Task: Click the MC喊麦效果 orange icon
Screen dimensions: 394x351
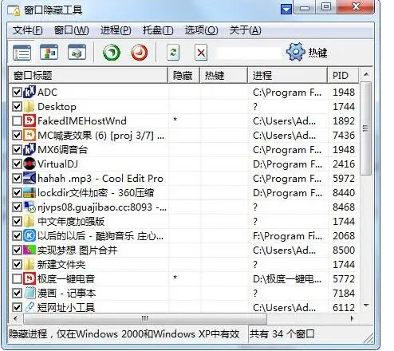Action: coord(30,135)
